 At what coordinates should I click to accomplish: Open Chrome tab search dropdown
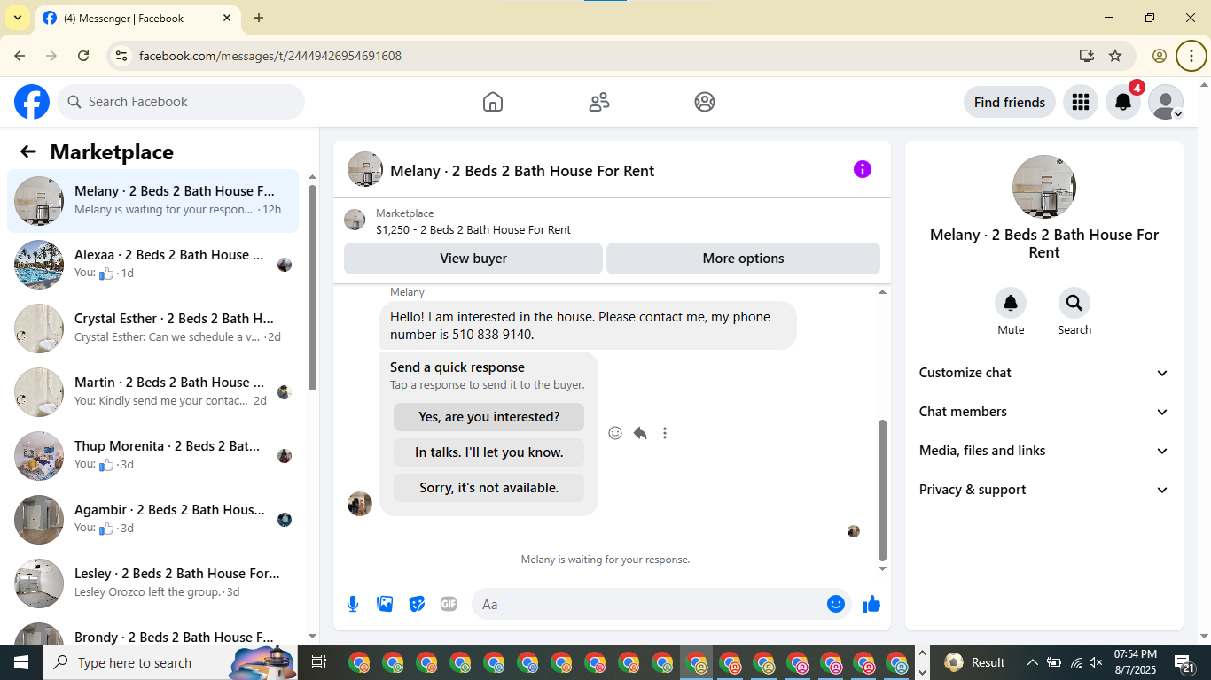pos(17,18)
